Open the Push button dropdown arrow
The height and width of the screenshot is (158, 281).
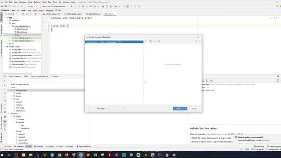coord(186,108)
